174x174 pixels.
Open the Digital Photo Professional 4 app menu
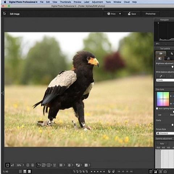pos(23,2)
